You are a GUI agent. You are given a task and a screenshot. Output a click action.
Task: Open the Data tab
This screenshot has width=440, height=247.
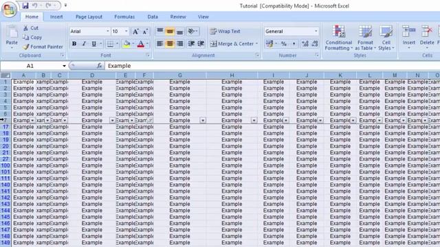(x=153, y=16)
